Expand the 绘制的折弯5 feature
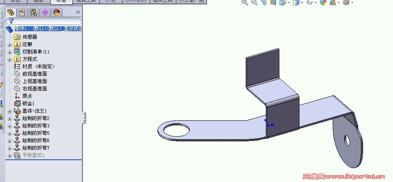 pyautogui.click(x=9, y=134)
